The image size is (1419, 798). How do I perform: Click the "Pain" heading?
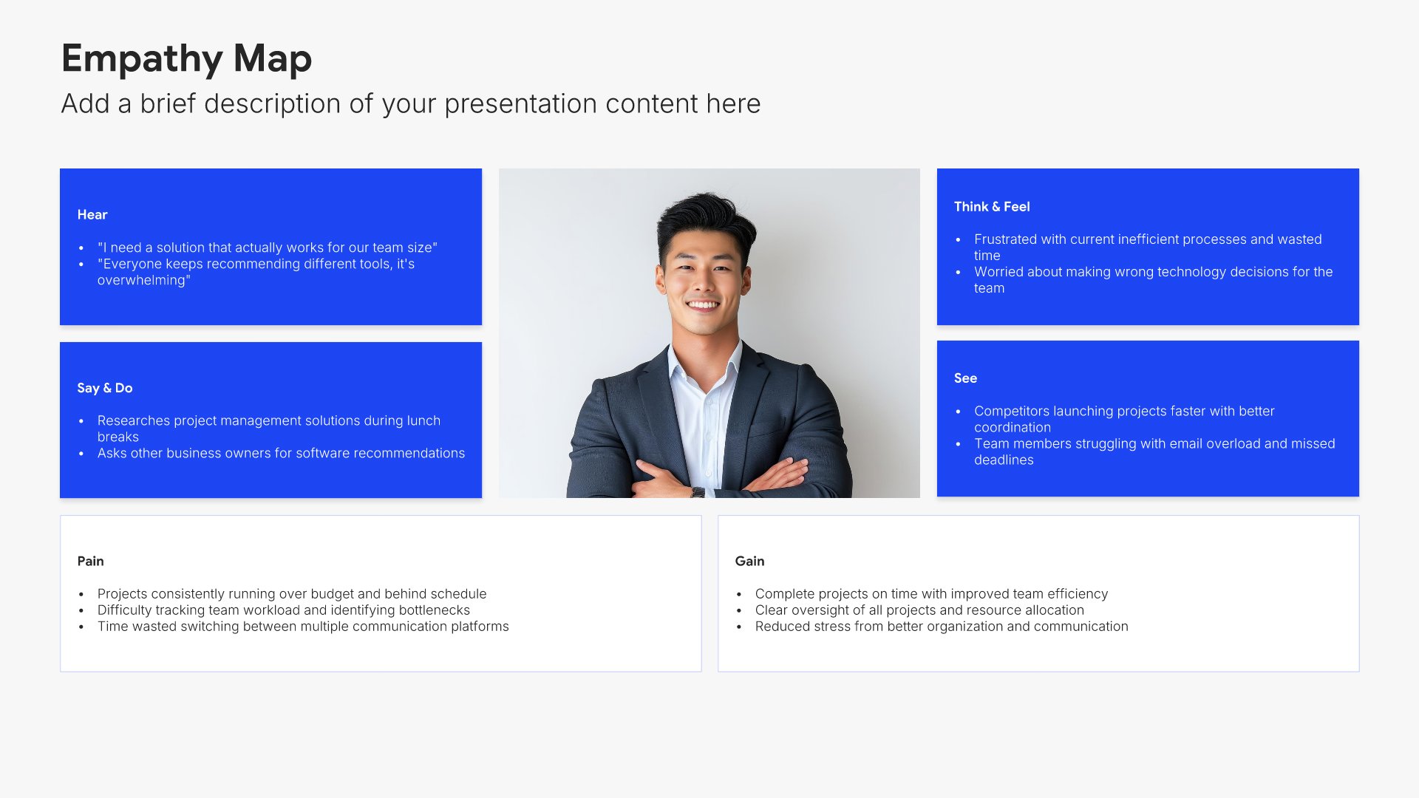tap(90, 562)
